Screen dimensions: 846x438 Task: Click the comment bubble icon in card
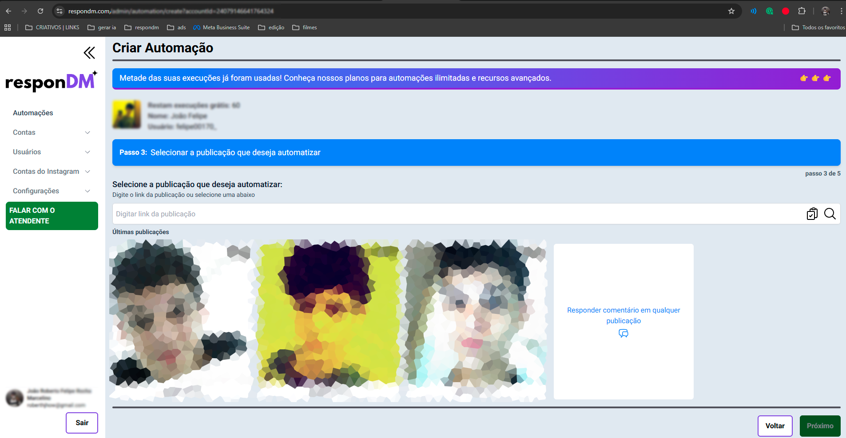624,333
